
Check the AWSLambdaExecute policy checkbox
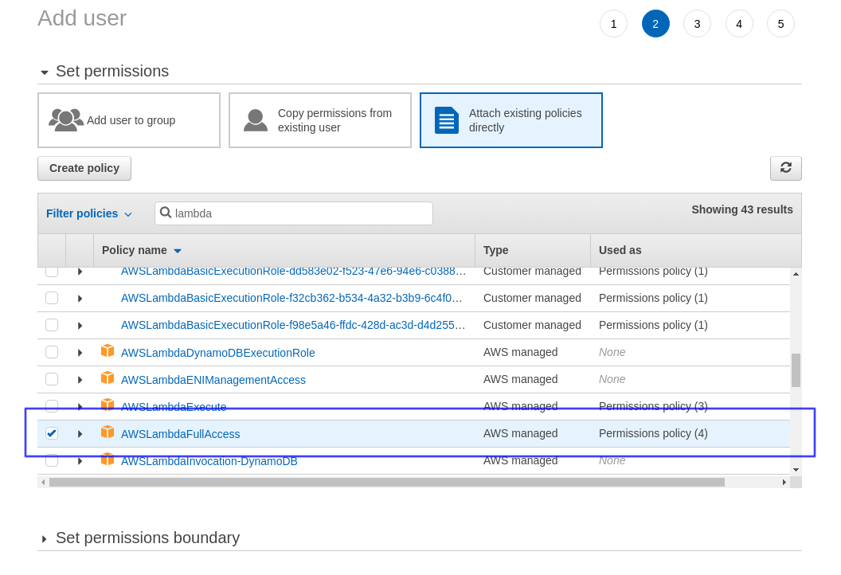point(52,406)
